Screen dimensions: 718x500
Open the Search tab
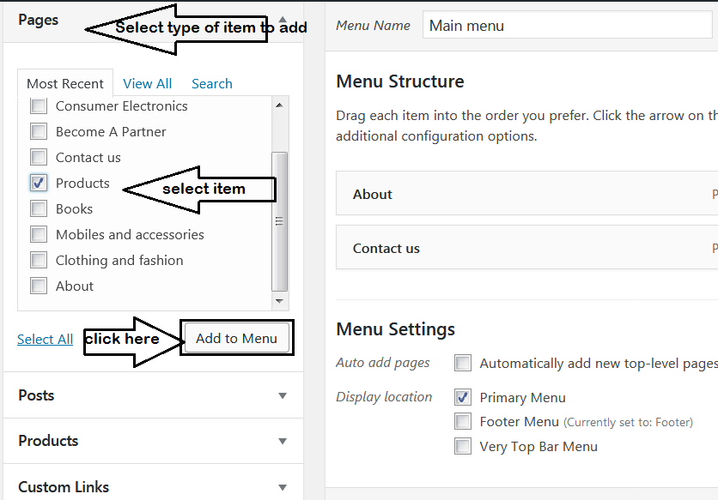[212, 83]
